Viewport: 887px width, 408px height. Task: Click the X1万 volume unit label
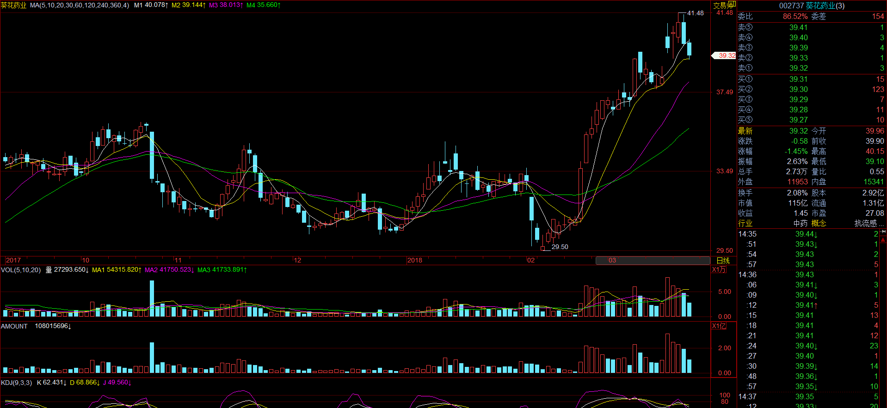[x=719, y=270]
